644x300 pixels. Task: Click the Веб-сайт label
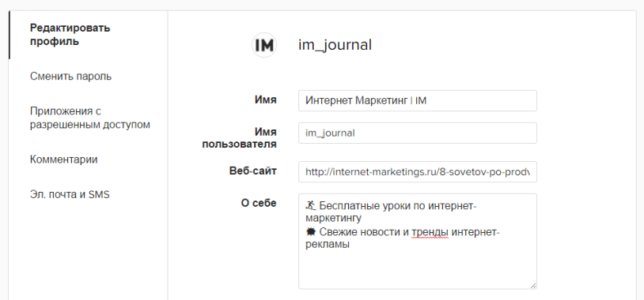coord(253,171)
